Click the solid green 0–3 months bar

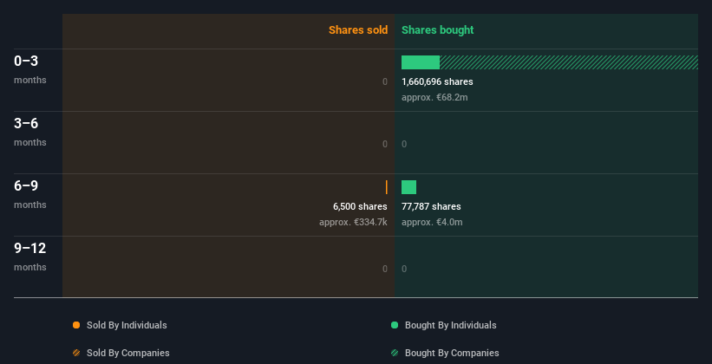click(x=421, y=62)
